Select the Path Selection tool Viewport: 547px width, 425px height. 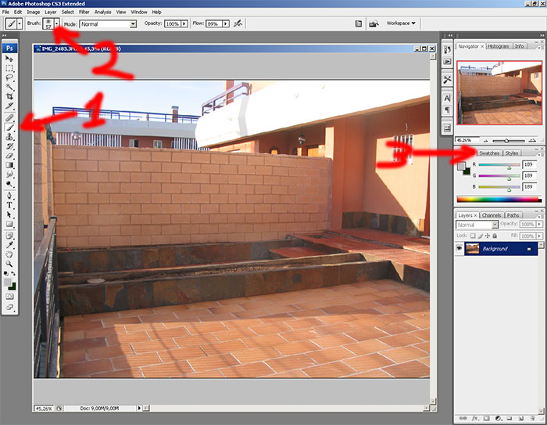coord(9,214)
